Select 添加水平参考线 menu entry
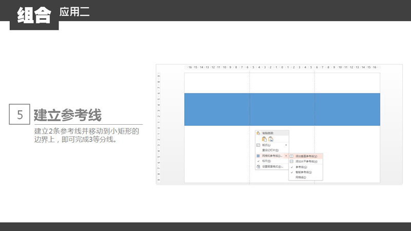The image size is (411, 231). pyautogui.click(x=306, y=161)
